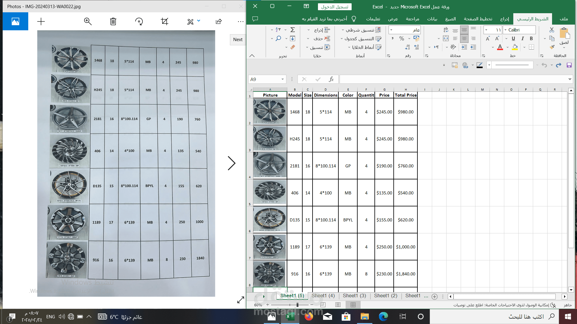Click the Fill down arrow icon

[x=292, y=38]
